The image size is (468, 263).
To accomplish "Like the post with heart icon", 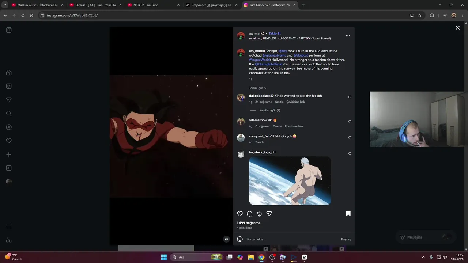I will coord(240,214).
